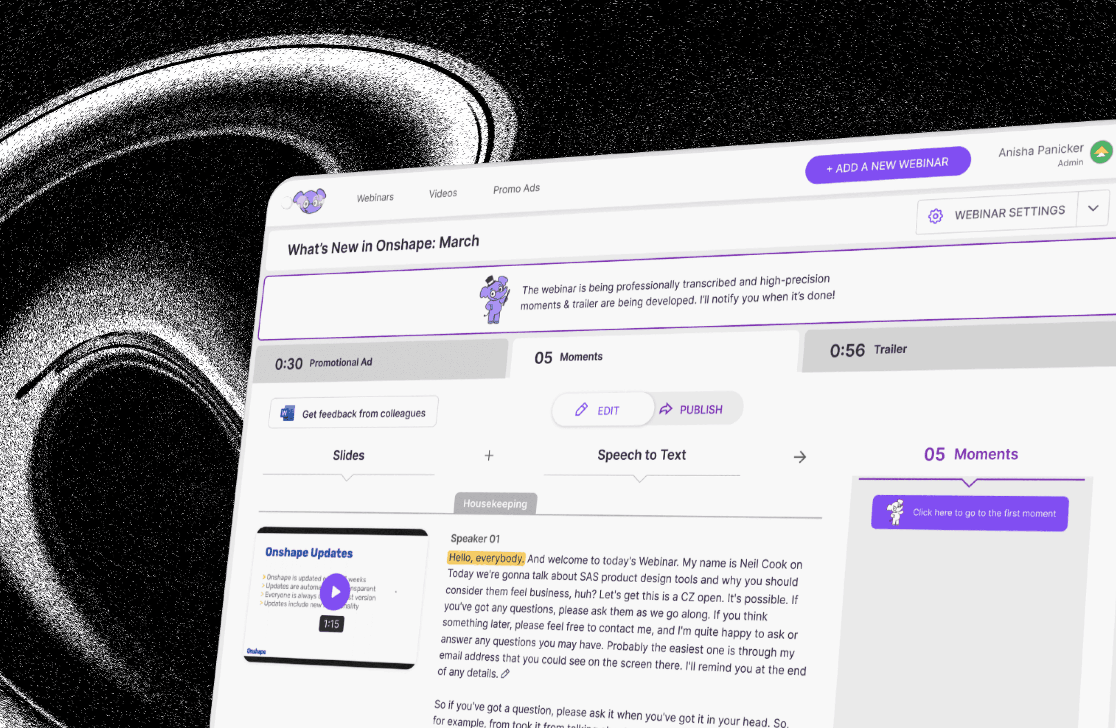Click the plus icon between Slides and Speech to Text

point(489,455)
